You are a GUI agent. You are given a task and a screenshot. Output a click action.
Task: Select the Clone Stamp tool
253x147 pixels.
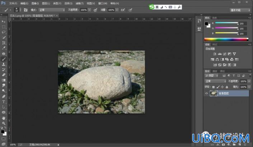click(4, 64)
